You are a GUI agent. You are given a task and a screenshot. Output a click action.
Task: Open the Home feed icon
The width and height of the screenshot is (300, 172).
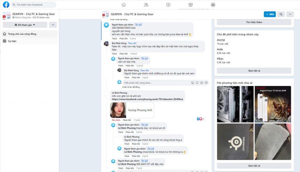pyautogui.click(x=124, y=5)
